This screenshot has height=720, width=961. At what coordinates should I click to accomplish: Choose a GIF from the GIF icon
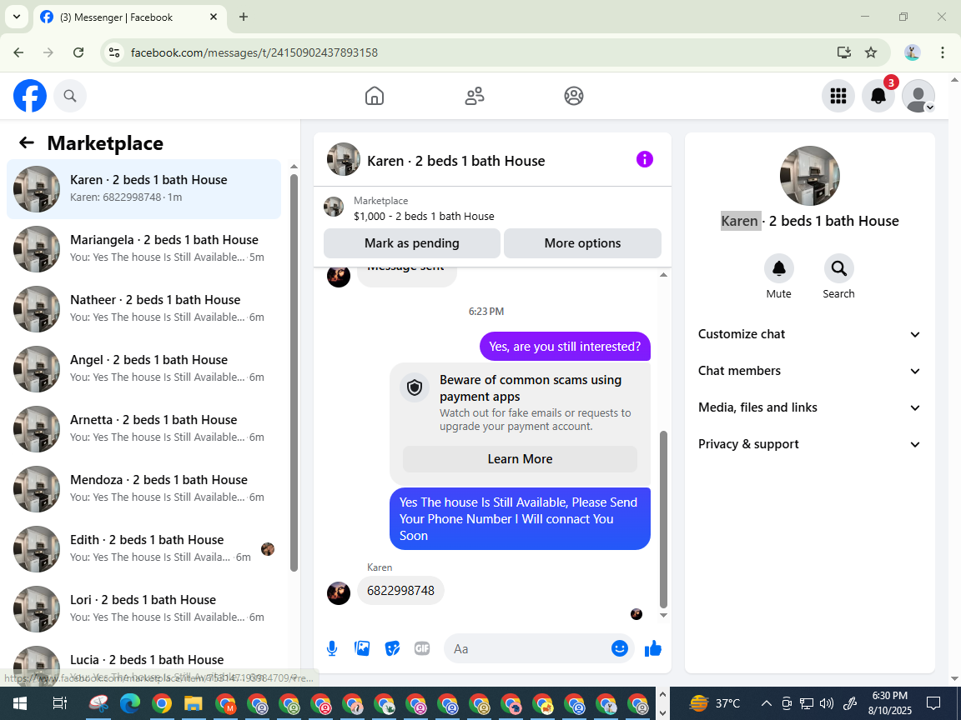click(x=421, y=648)
